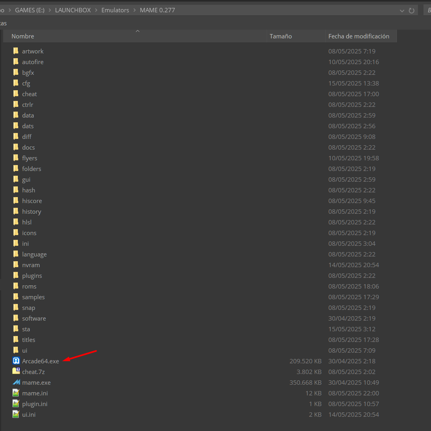Click the 3.802 KB size value

point(309,372)
